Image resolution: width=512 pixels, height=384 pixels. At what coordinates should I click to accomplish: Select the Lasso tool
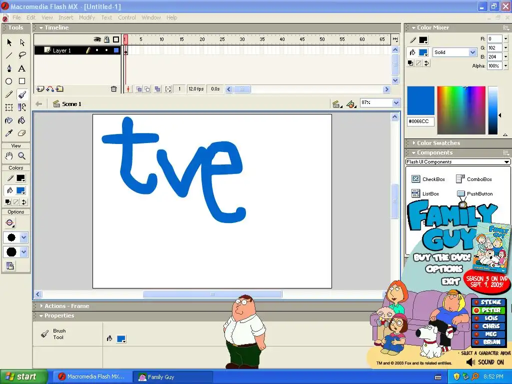(22, 55)
